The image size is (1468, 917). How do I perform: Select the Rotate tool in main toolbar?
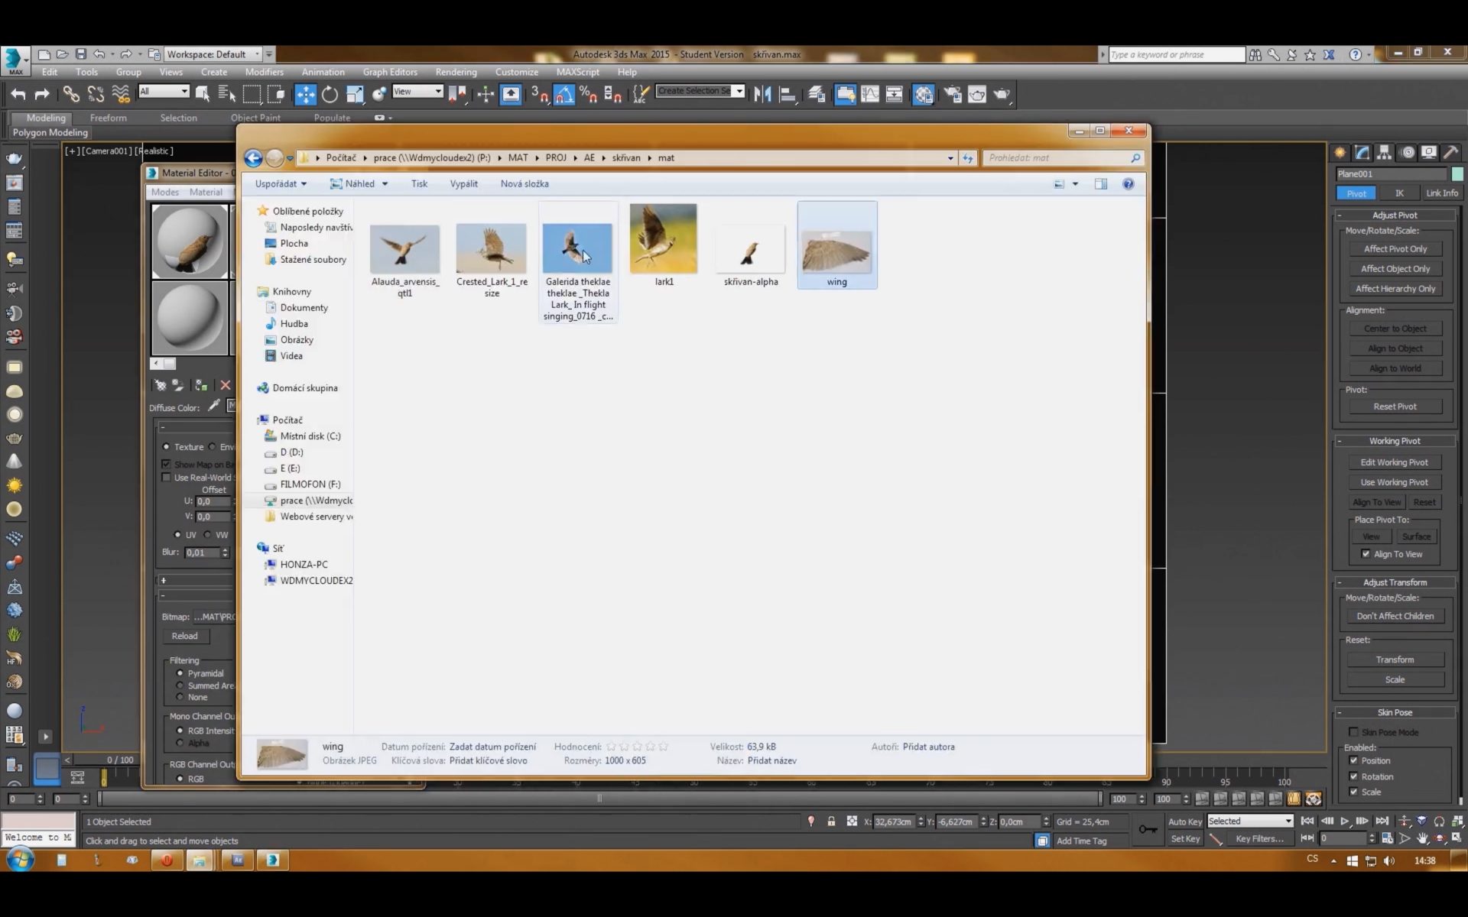330,94
